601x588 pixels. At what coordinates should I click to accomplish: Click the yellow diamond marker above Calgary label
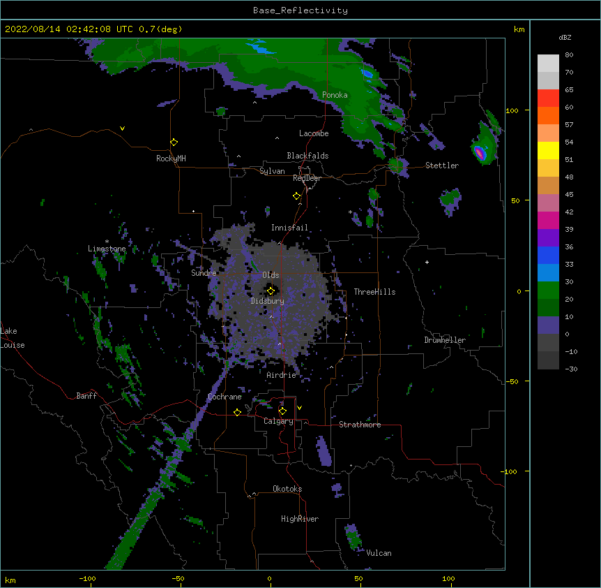pyautogui.click(x=282, y=411)
